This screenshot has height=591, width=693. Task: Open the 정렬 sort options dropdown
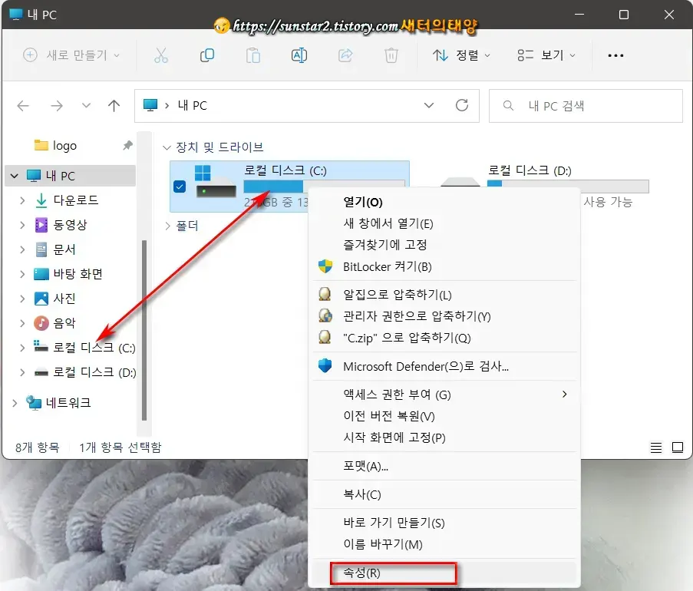(461, 54)
